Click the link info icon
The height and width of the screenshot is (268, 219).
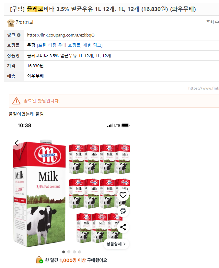pyautogui.click(x=19, y=35)
